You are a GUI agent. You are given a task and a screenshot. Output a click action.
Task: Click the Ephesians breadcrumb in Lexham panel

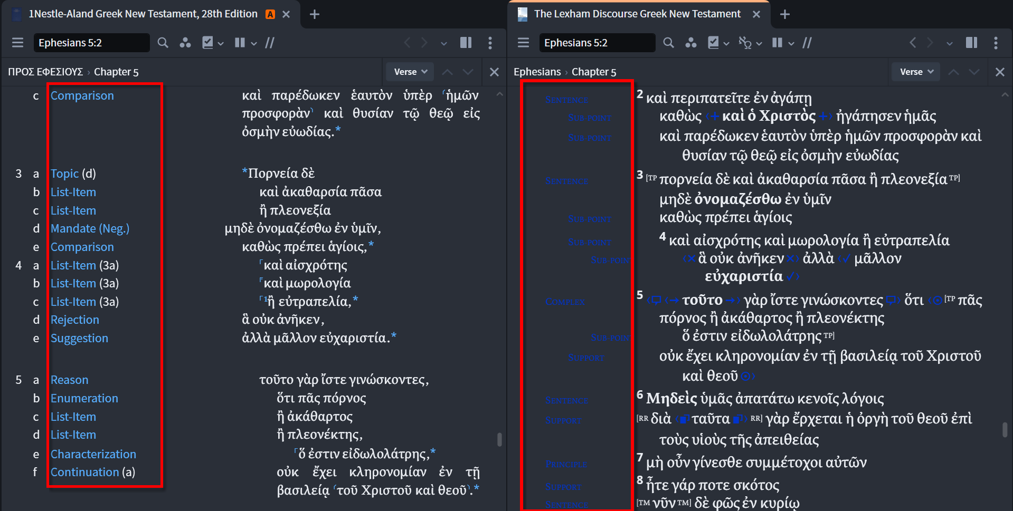coord(537,72)
